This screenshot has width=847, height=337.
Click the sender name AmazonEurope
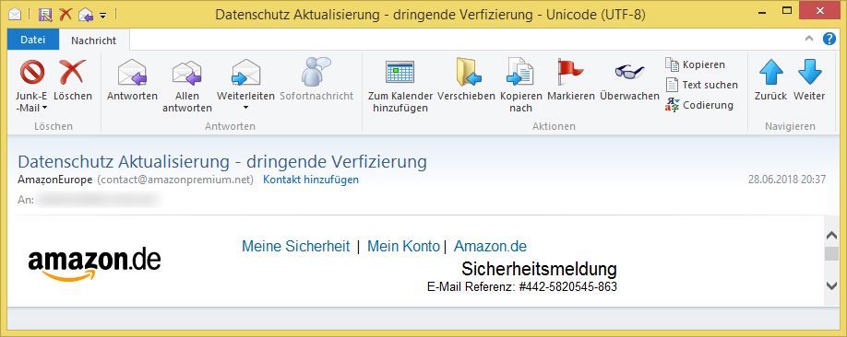tap(55, 180)
